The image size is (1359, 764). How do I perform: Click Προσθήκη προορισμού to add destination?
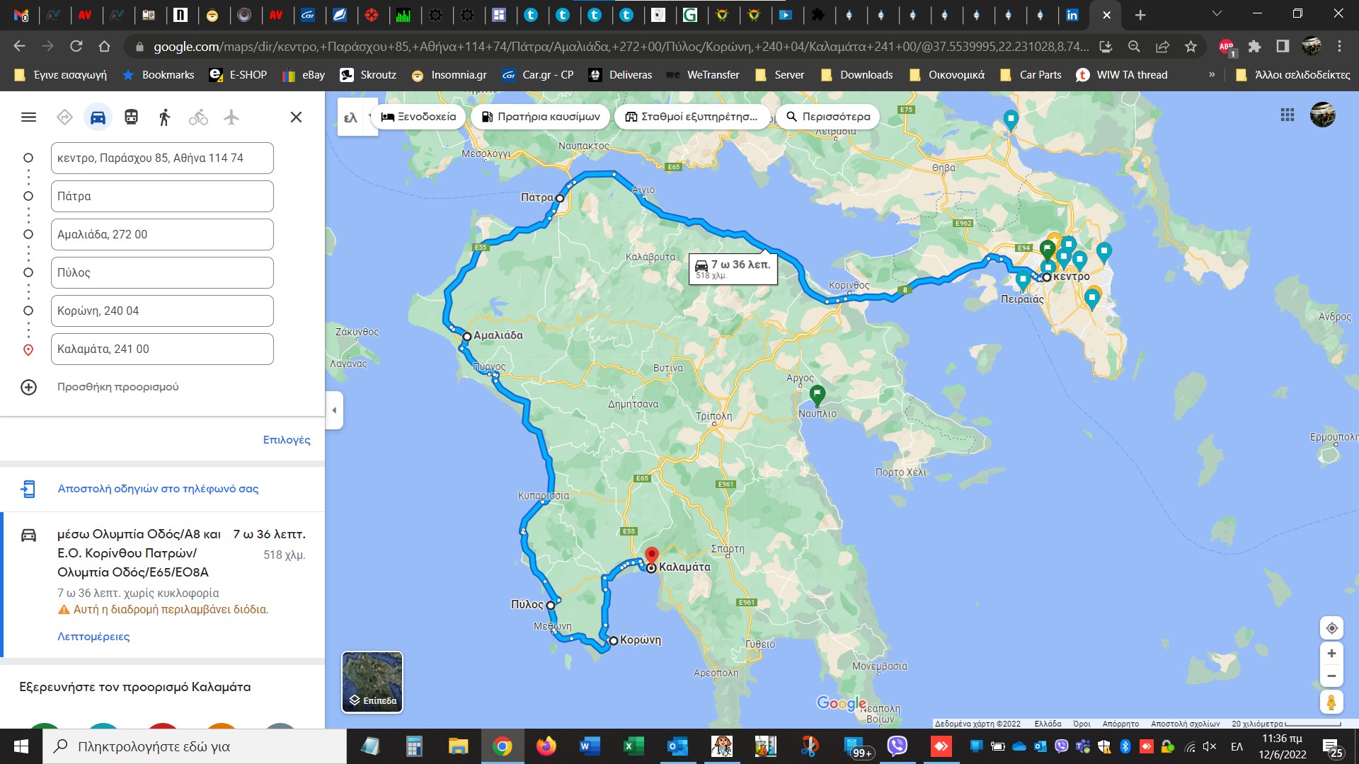(117, 387)
